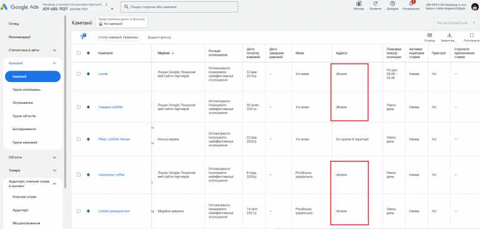Open the account selector dropdown arrow

click(112, 9)
